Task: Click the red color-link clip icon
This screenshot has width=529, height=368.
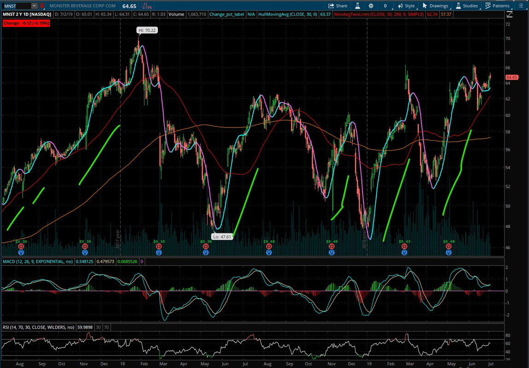Action: pyautogui.click(x=42, y=6)
